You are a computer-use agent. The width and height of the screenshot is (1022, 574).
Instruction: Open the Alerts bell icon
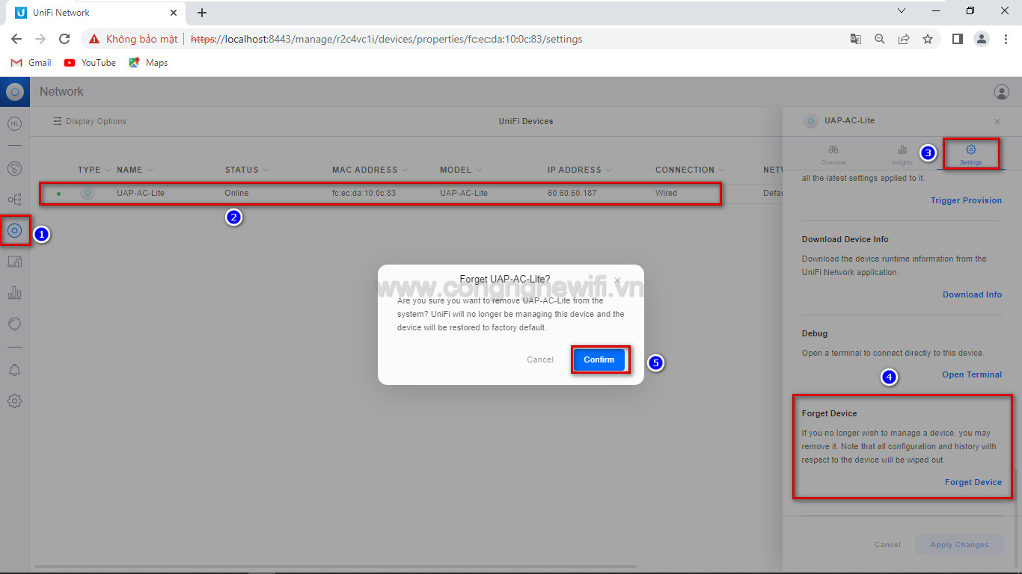pos(14,370)
